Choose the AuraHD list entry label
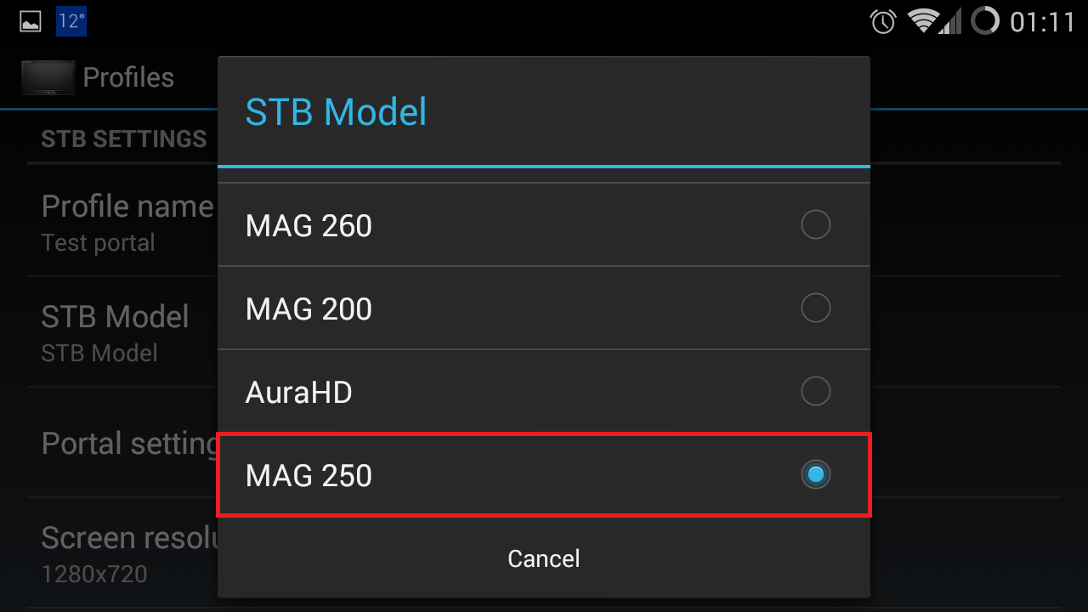 pos(298,392)
